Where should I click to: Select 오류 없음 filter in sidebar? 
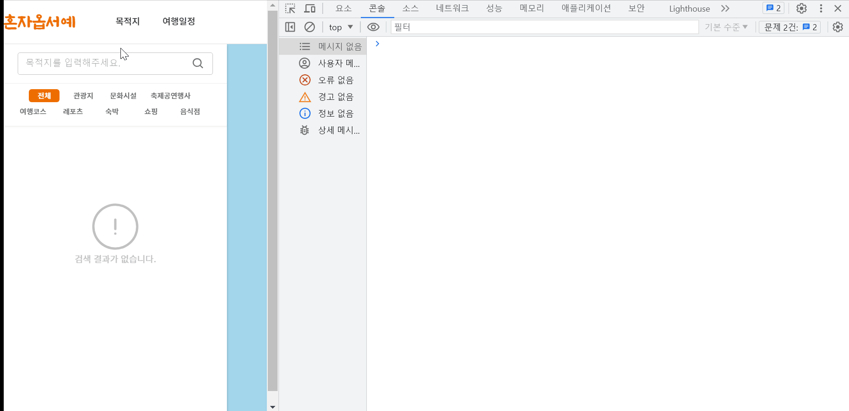[323, 80]
